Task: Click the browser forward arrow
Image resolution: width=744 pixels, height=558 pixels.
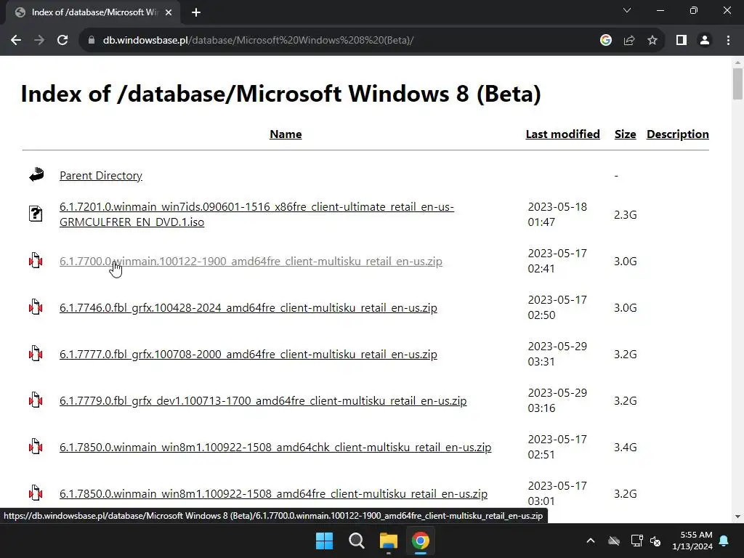Action: tap(39, 41)
